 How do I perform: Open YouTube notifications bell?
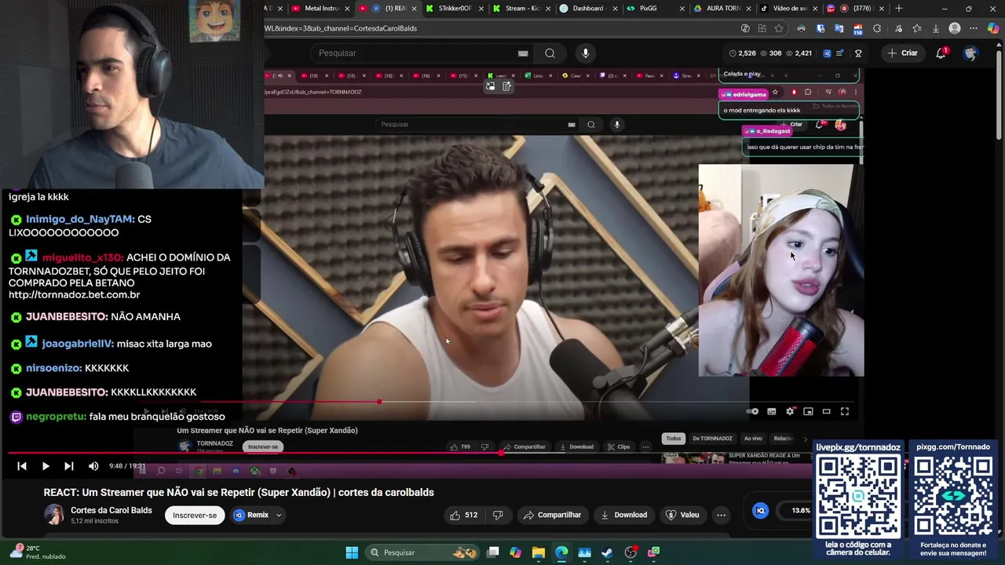[941, 53]
